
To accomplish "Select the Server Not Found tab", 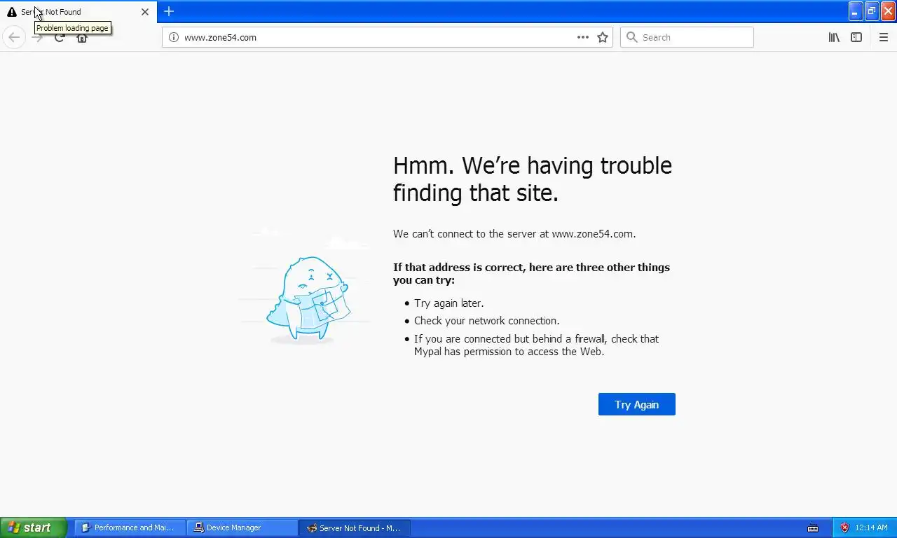I will coord(78,12).
